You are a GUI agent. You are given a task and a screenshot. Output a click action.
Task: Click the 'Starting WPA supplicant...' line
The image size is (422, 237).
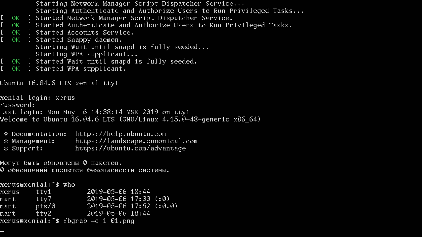click(86, 54)
